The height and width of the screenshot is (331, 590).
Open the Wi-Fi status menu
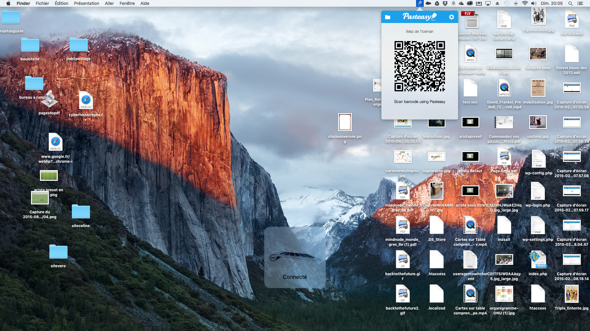click(x=525, y=3)
